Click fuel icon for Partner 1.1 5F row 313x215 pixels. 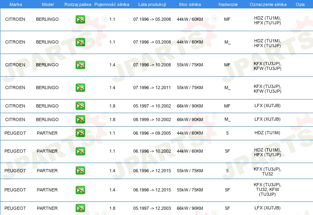pos(80,151)
